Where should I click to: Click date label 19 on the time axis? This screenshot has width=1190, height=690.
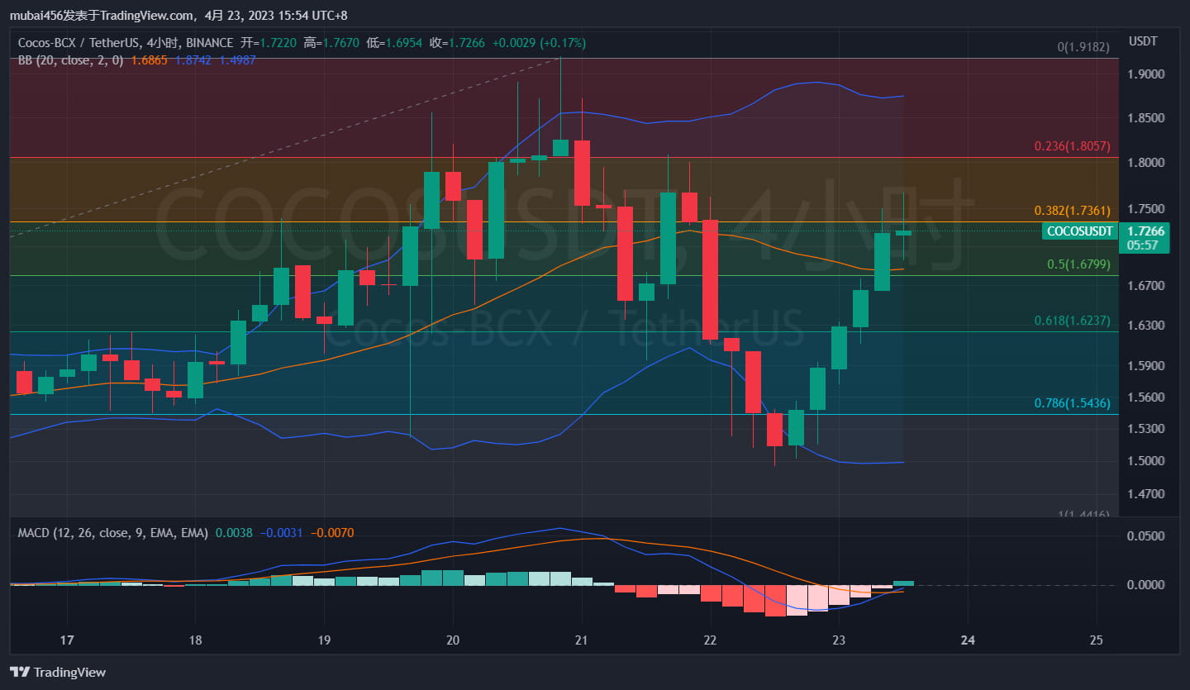(324, 640)
